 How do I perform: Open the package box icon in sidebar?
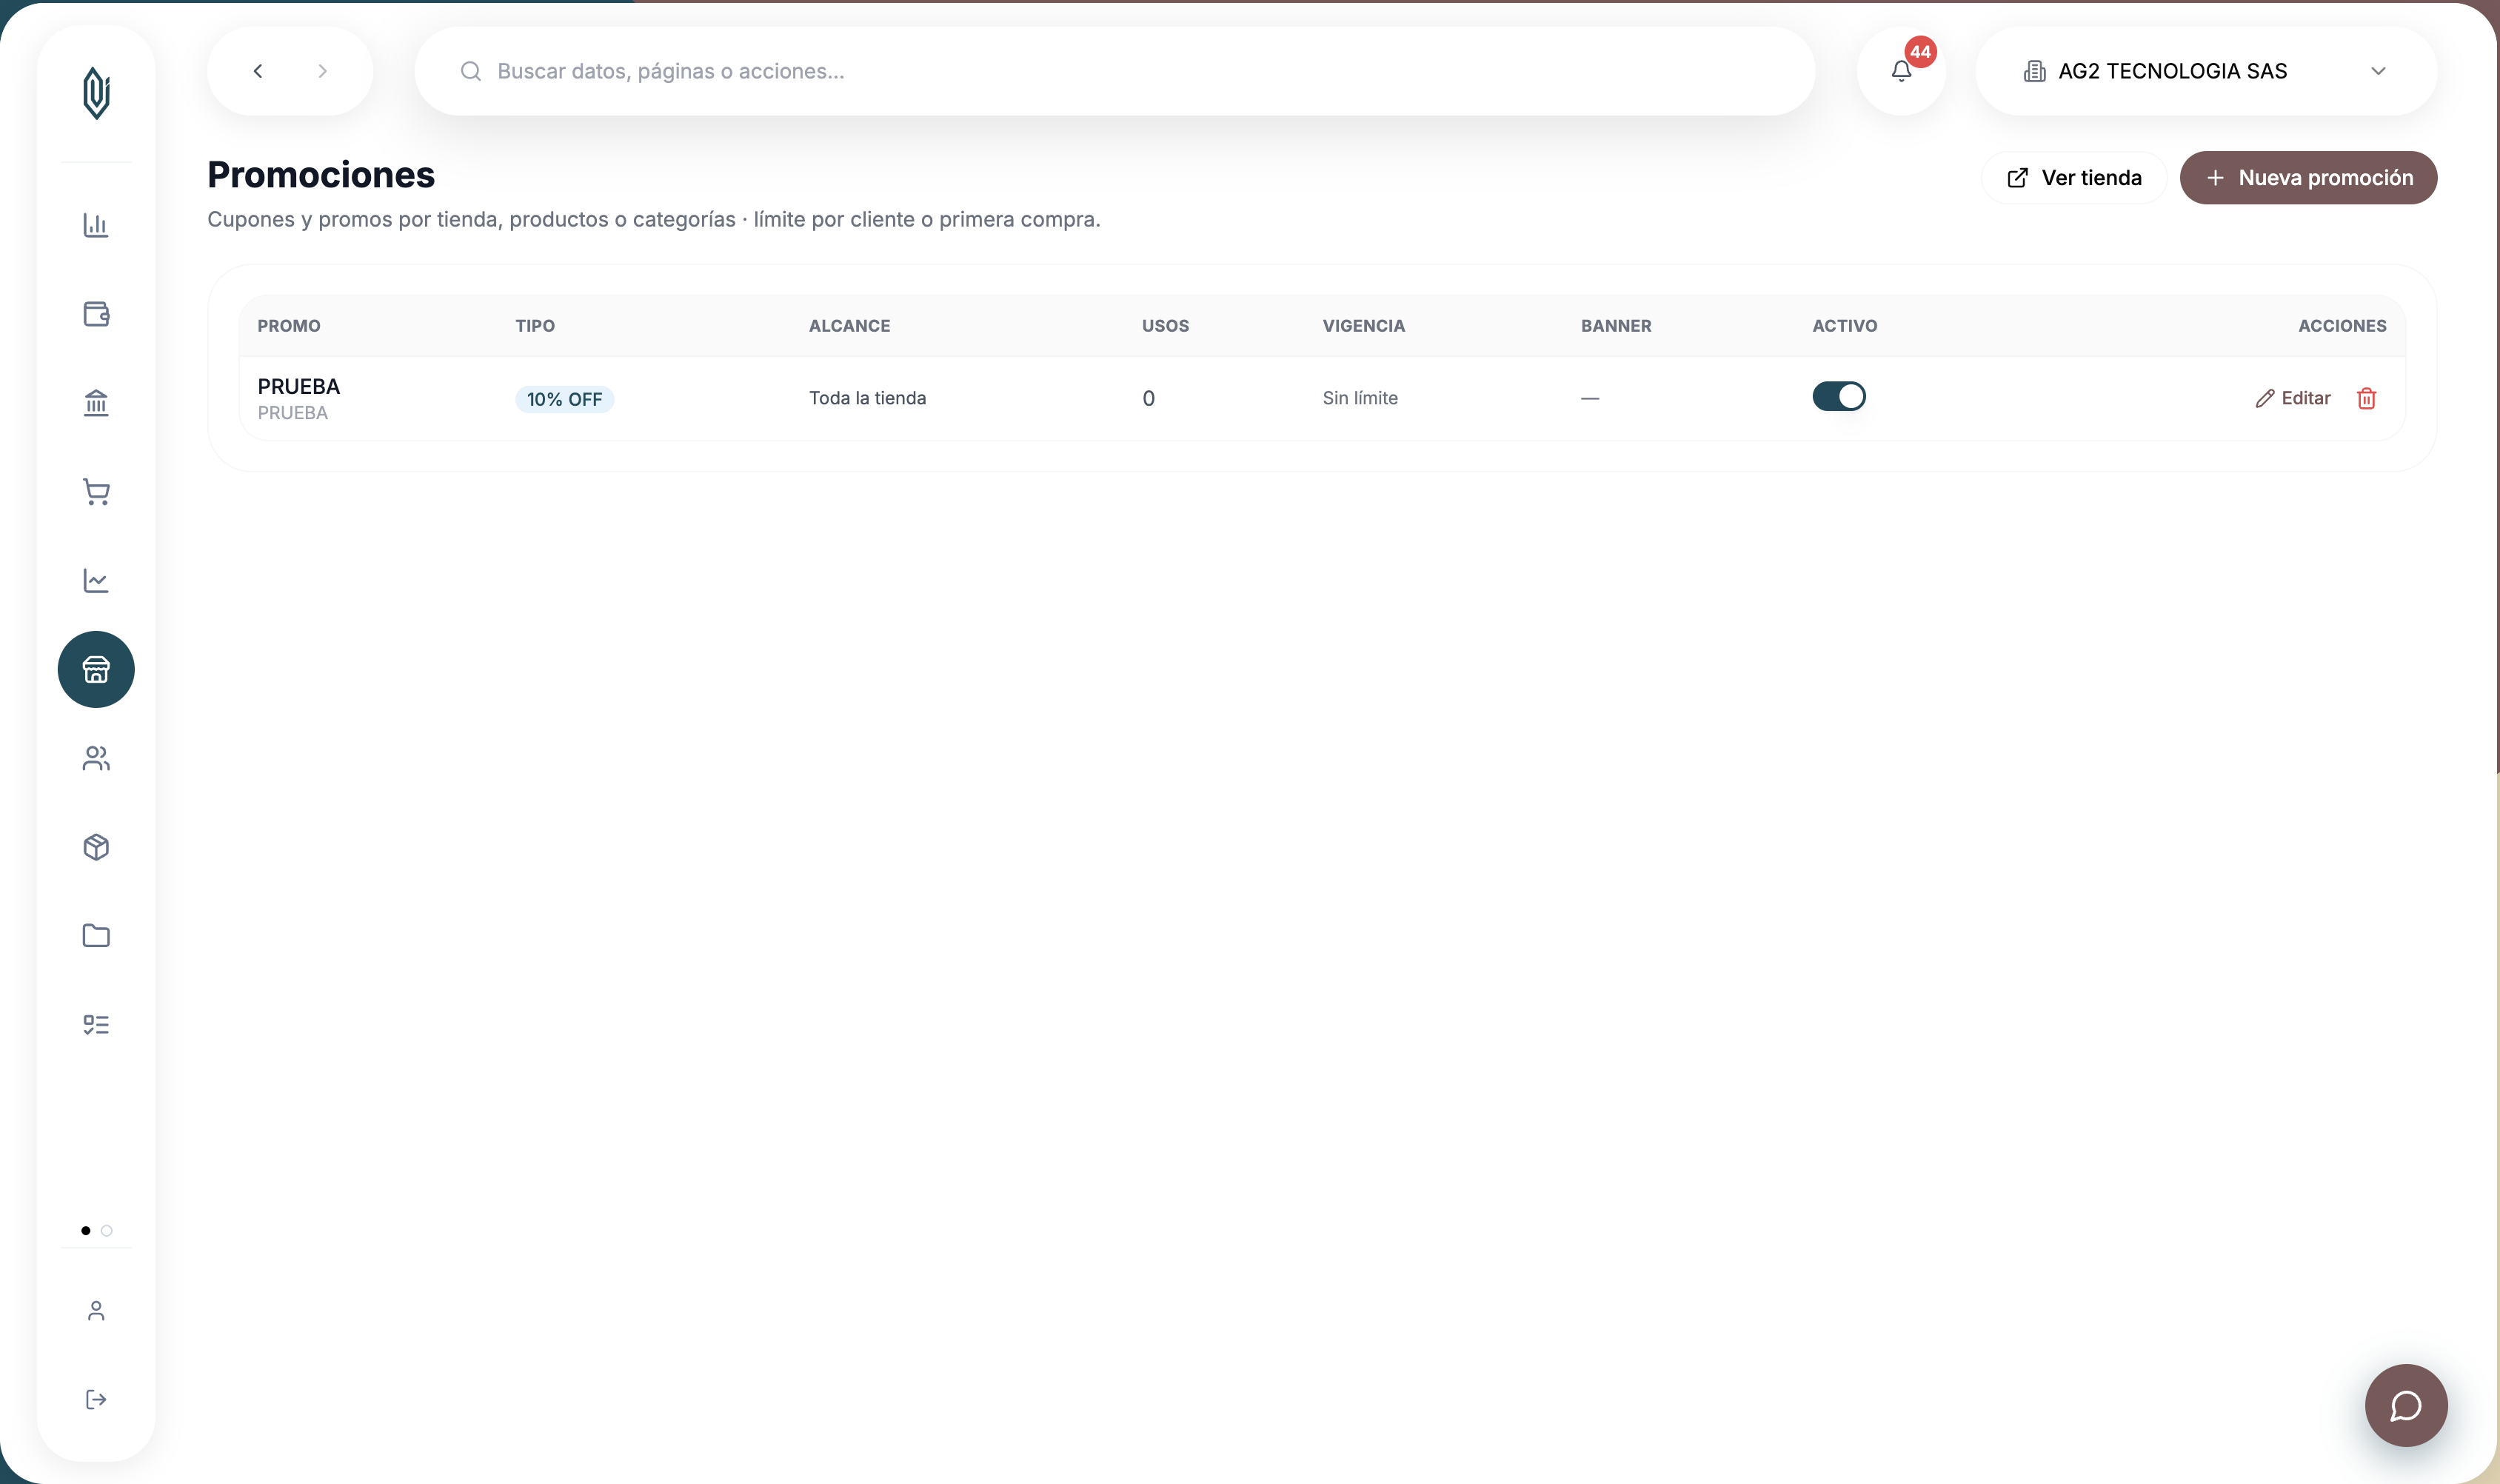[x=96, y=847]
